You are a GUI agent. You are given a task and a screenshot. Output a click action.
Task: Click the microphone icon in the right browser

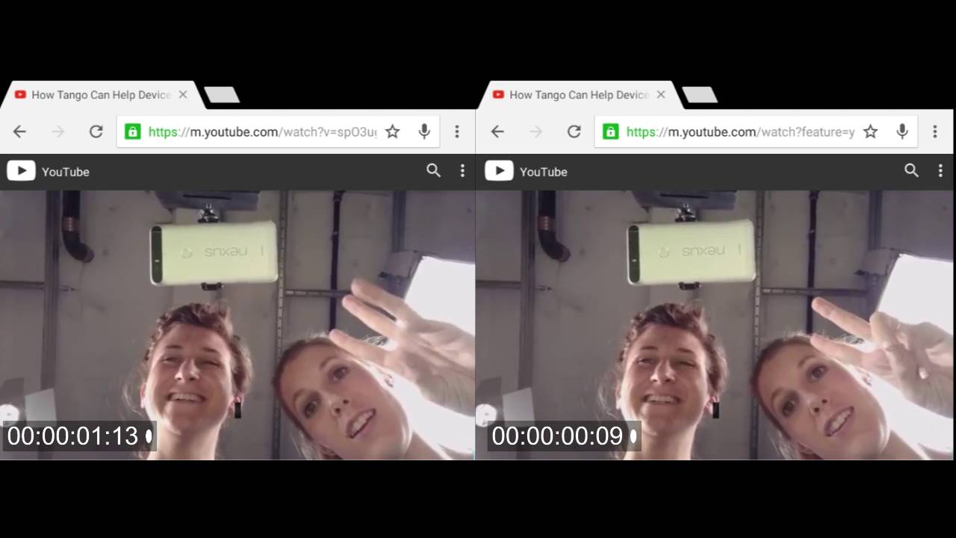click(902, 132)
